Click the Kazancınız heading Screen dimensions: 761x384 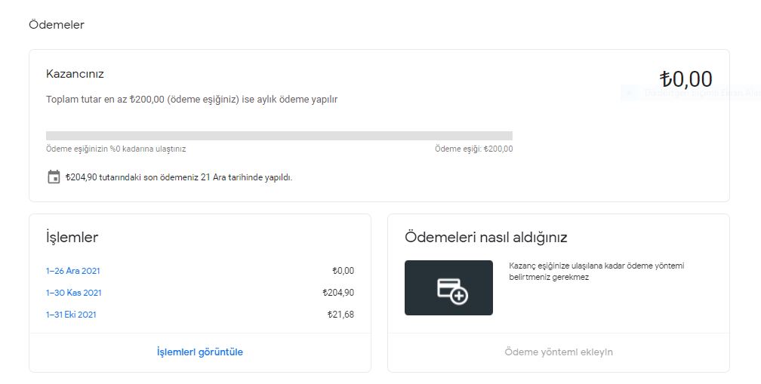pyautogui.click(x=75, y=74)
